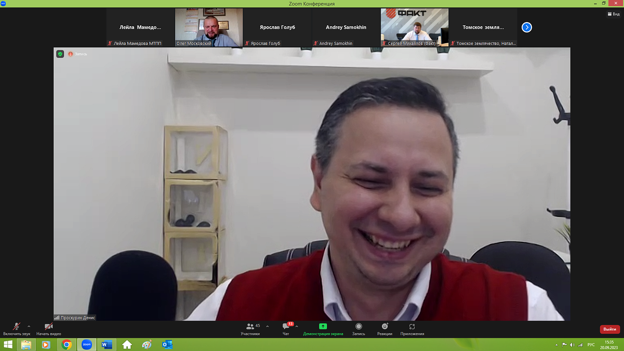
Task: Click the red Выйти button
Action: pyautogui.click(x=609, y=329)
